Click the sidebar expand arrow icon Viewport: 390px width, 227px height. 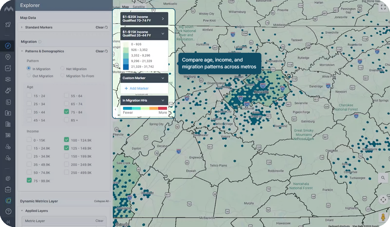point(8,222)
